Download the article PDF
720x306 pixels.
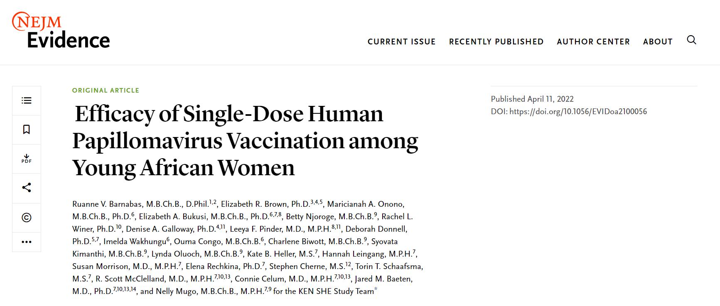click(x=27, y=159)
